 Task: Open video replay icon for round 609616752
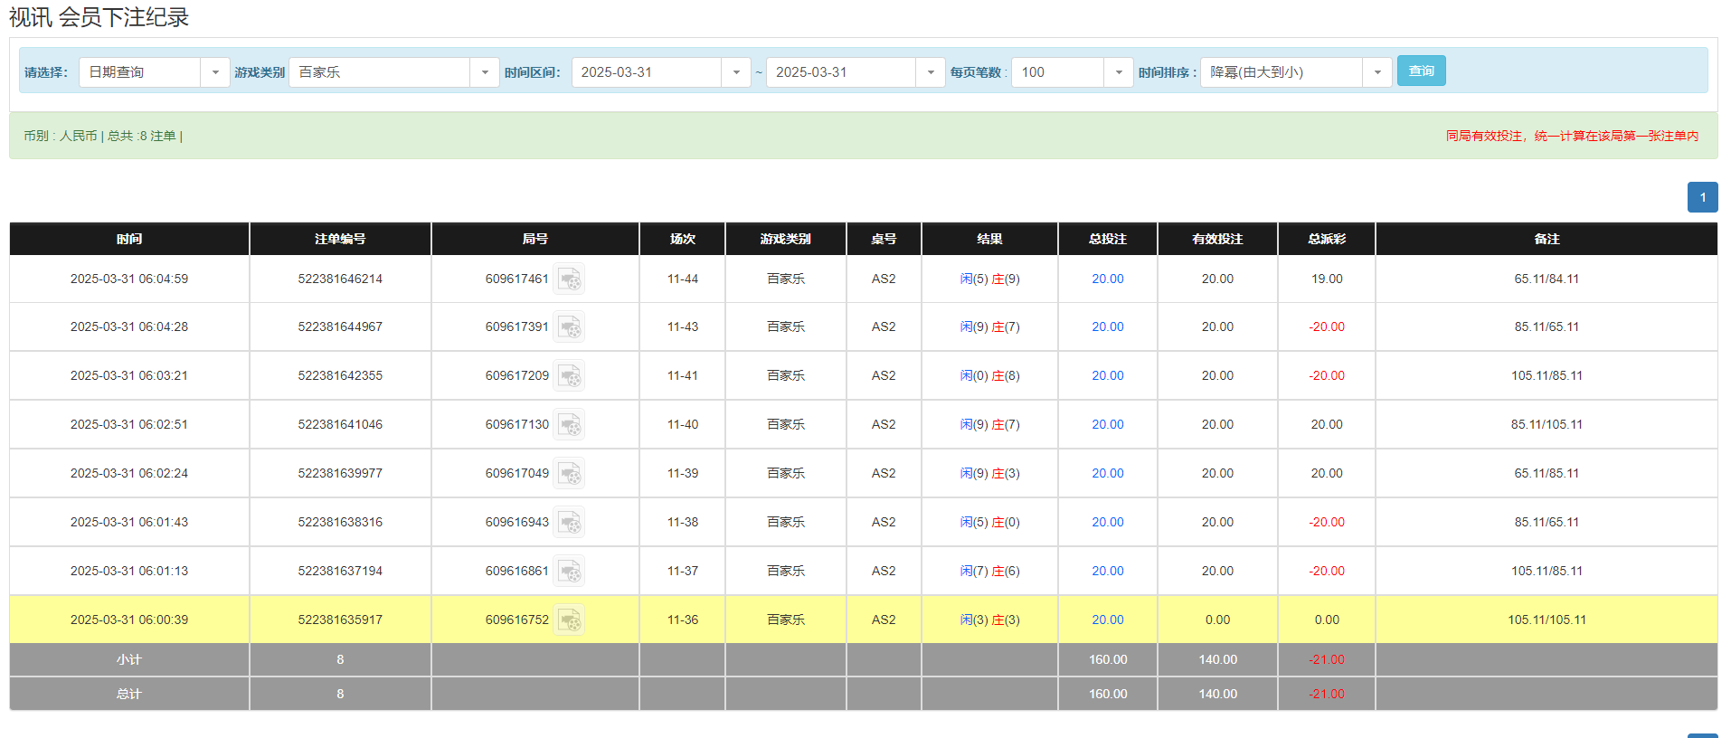click(x=569, y=620)
